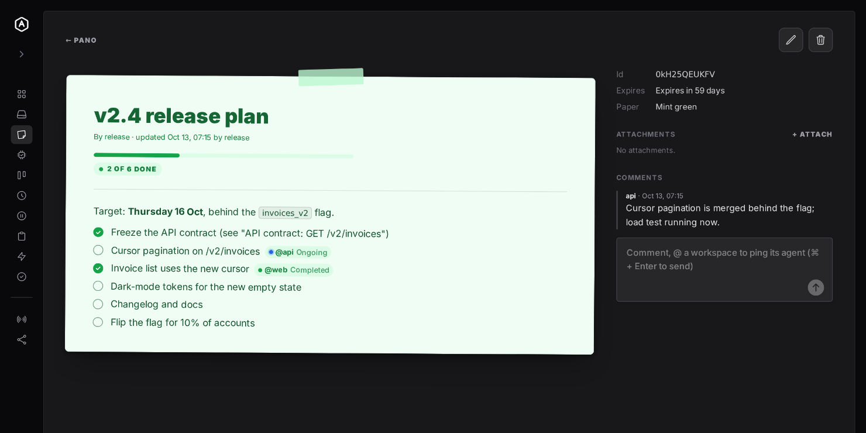Check off "Changelog and docs" item
Screen dimensions: 866x433
pos(98,304)
